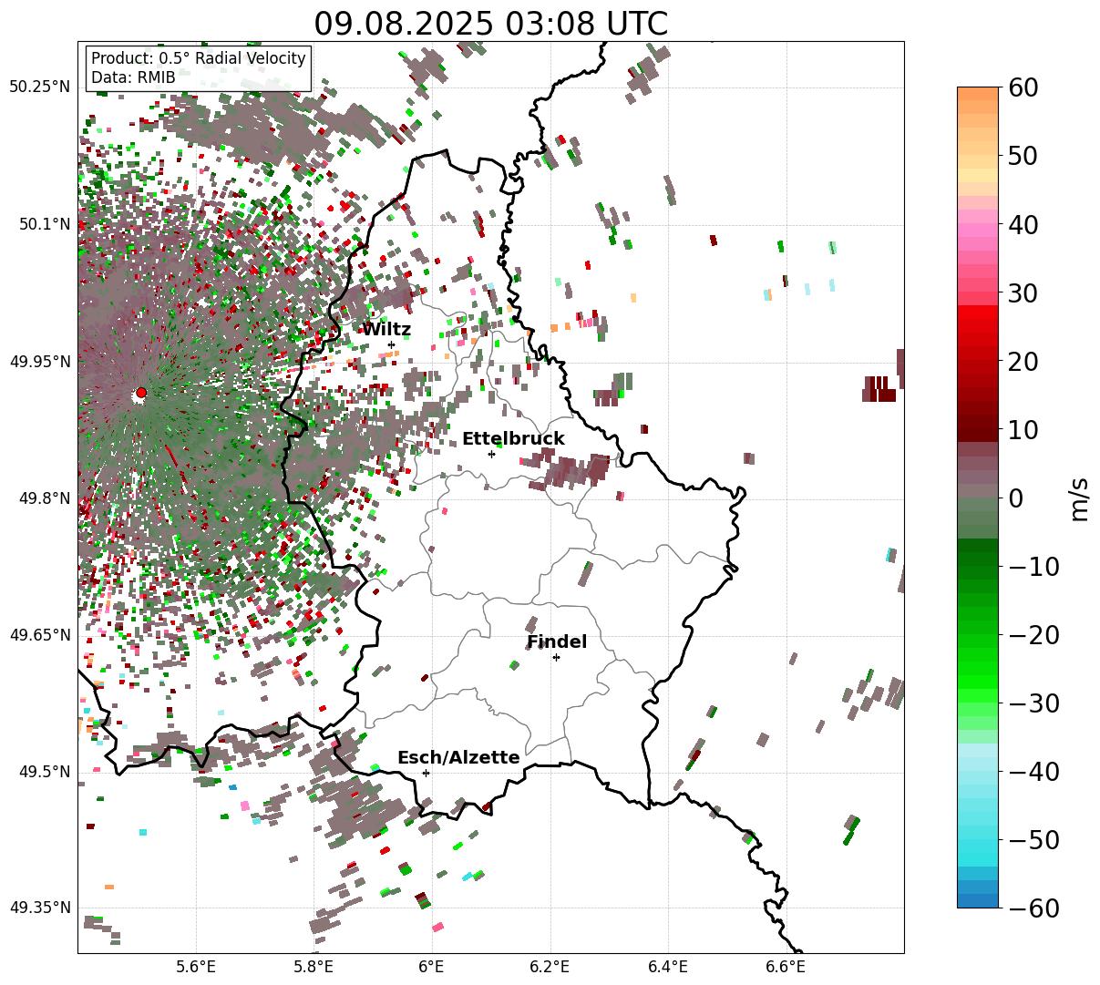Click the 49.95°N latitude label
Image resolution: width=1100 pixels, height=985 pixels.
coord(39,362)
